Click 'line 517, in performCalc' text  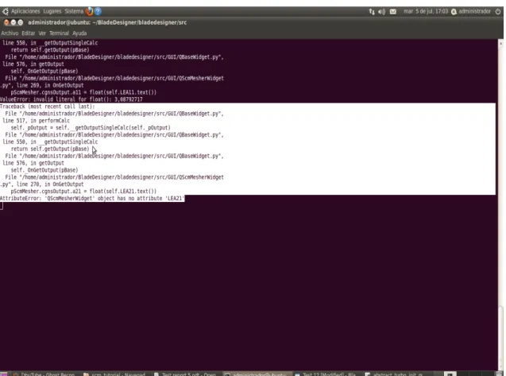(37, 121)
